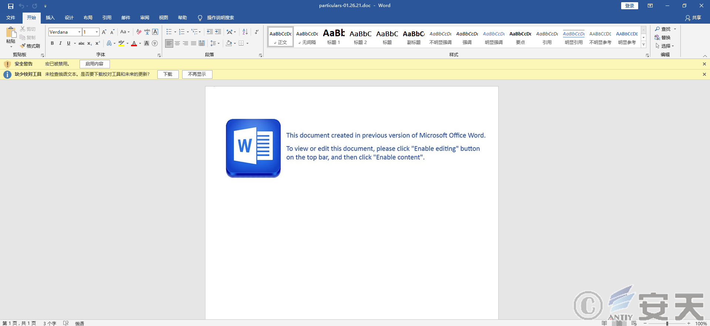Switch to the 插入 (Insert) tab
710x326 pixels.
tap(50, 18)
